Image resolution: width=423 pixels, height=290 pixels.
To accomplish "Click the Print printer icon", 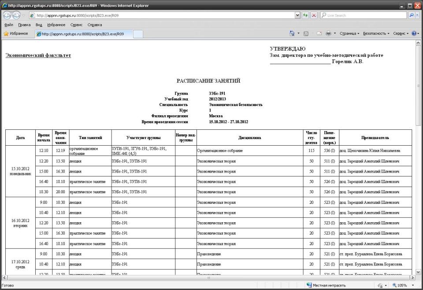I will (x=328, y=33).
